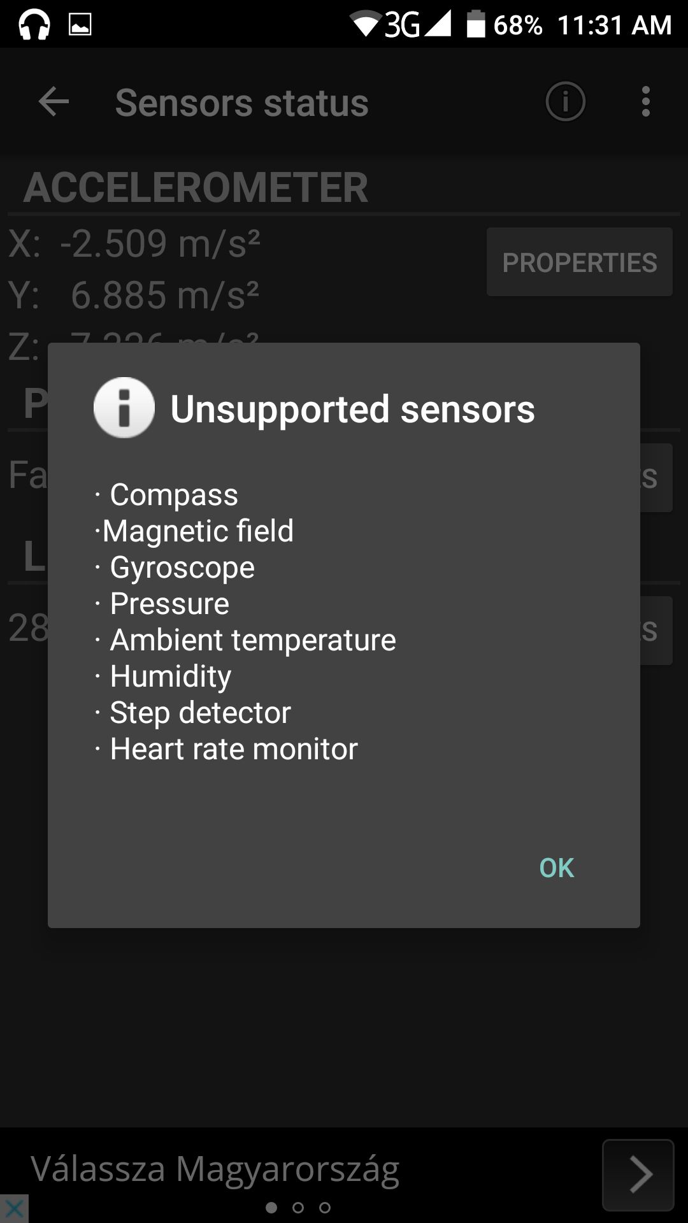Open accelerometer PROPERTIES

tap(579, 262)
